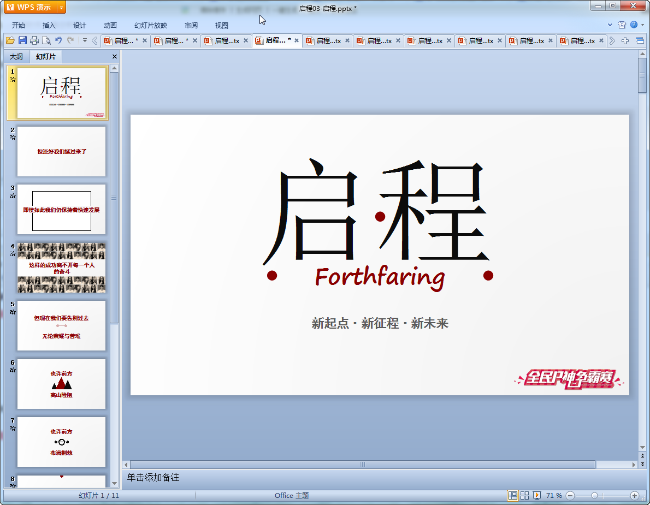
Task: Expand the dropdown arrow beside Help
Action: 642,25
